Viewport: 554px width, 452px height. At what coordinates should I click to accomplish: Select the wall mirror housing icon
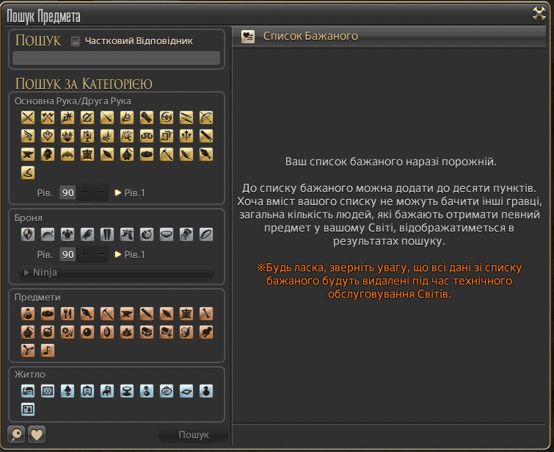tap(167, 391)
